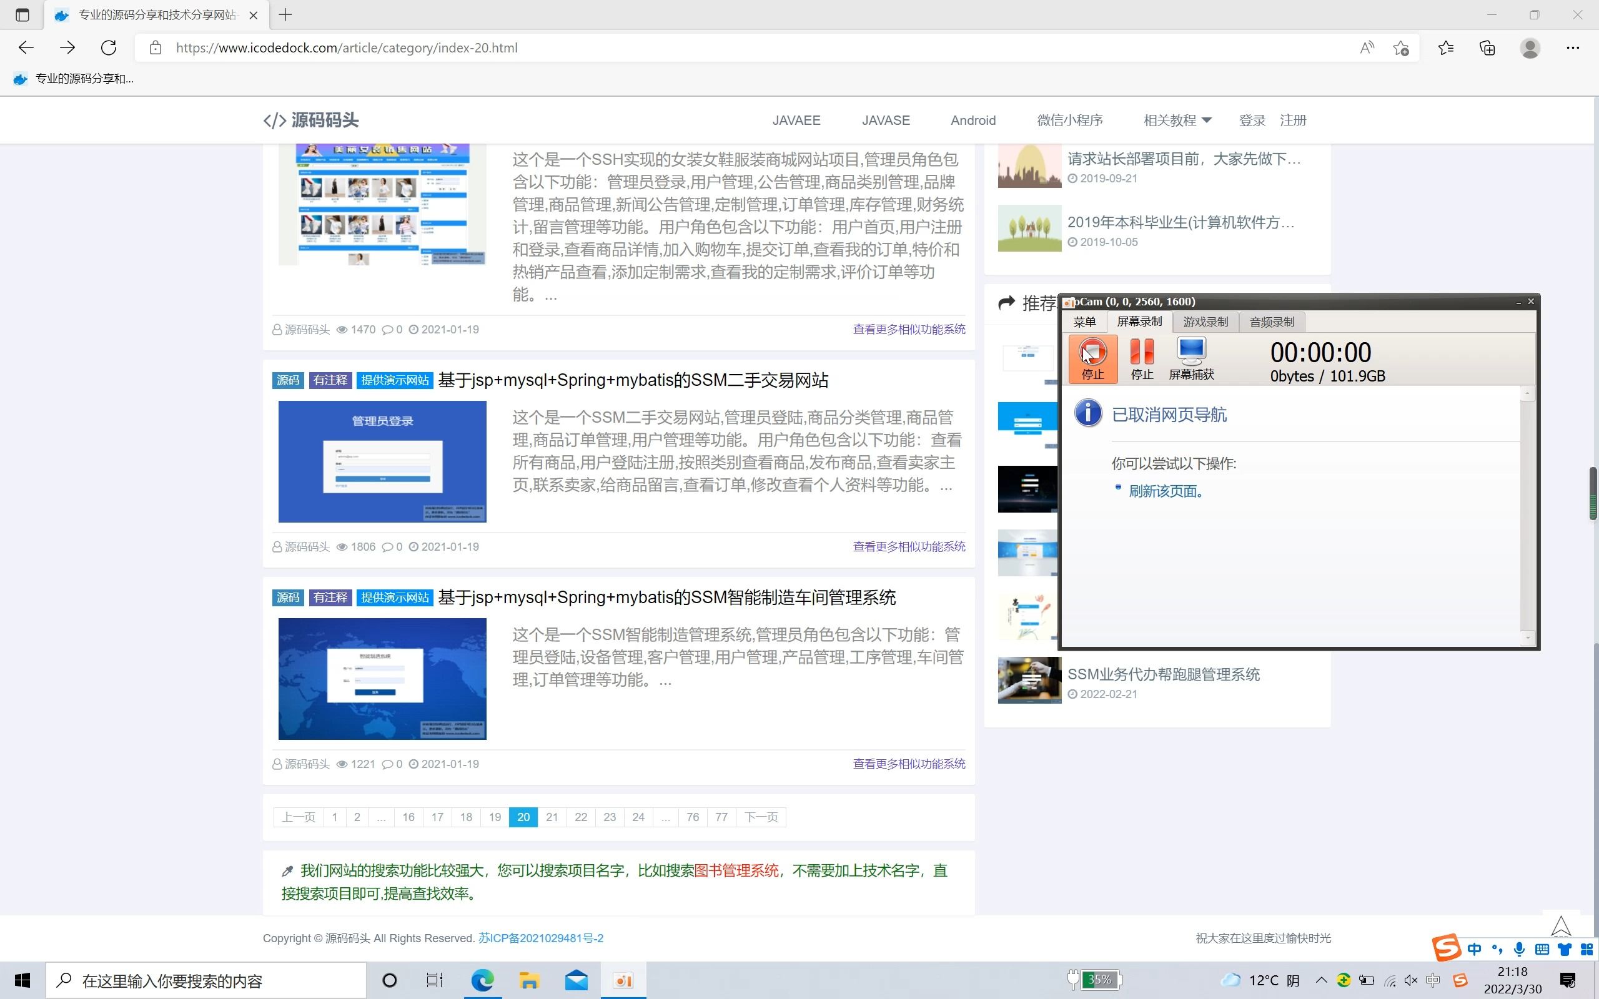
Task: Toggle the system volume mute icon
Action: pos(1410,980)
